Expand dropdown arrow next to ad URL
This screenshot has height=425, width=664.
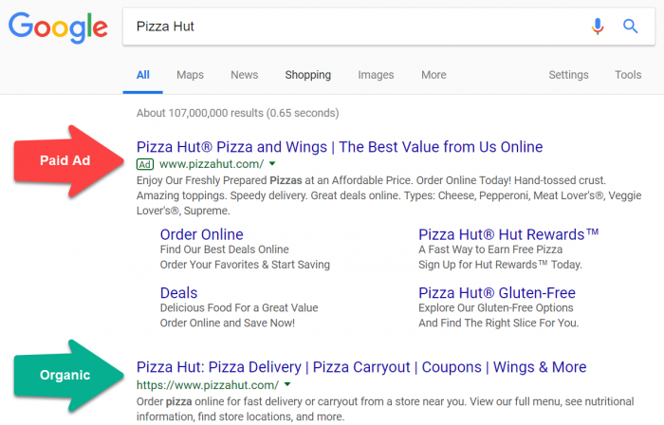(x=272, y=163)
